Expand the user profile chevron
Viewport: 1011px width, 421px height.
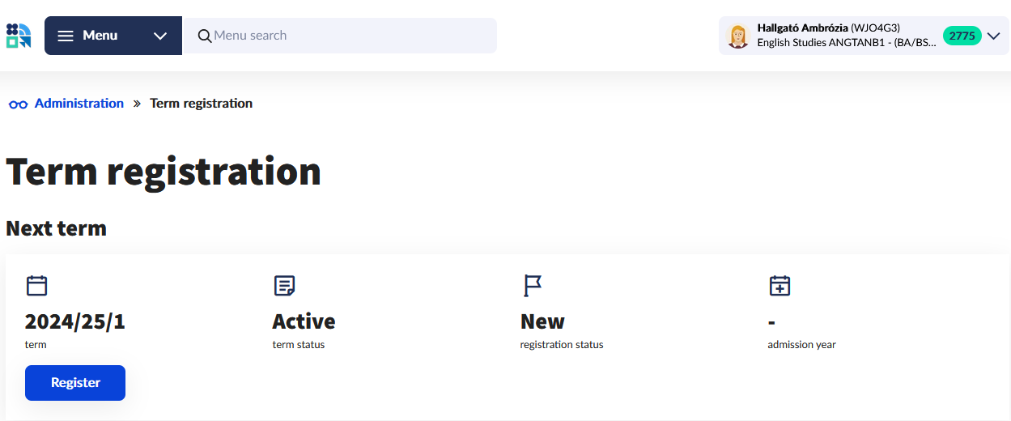coord(995,36)
